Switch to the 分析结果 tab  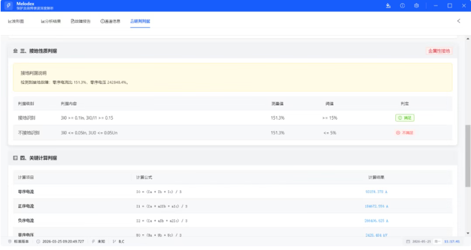51,21
